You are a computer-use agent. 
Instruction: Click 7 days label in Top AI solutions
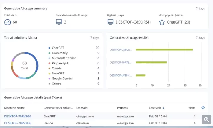pos(95,38)
